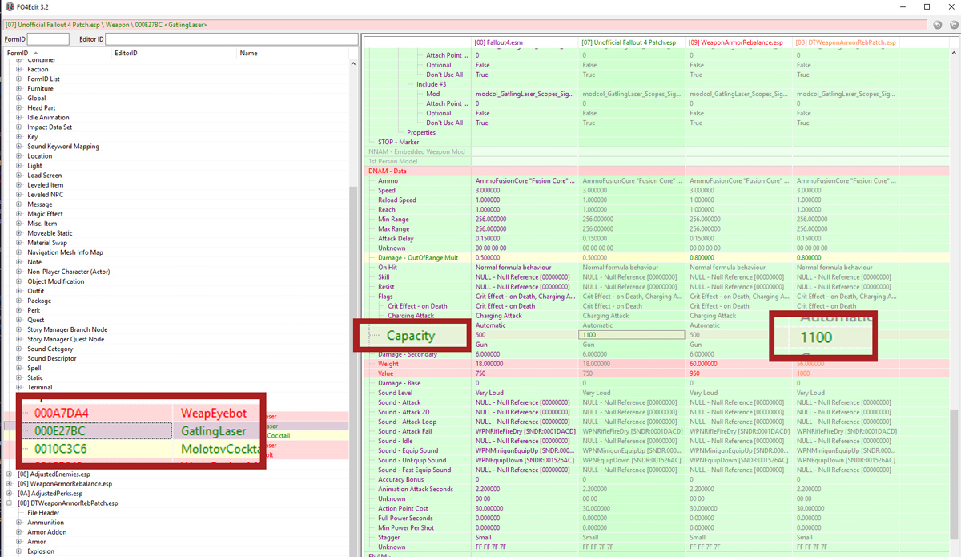Expand the Ammunition node
The height and width of the screenshot is (557, 961).
coord(19,523)
